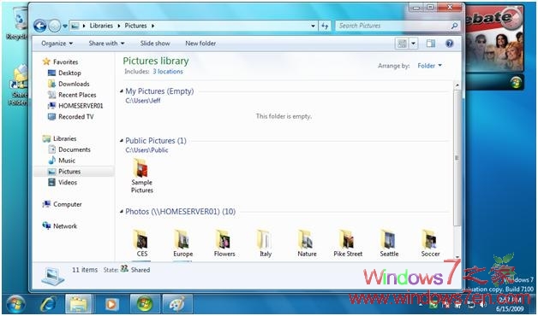This screenshot has width=538, height=316.
Task: Expand the arrow after Pictures breadcrumb
Action: 152,26
